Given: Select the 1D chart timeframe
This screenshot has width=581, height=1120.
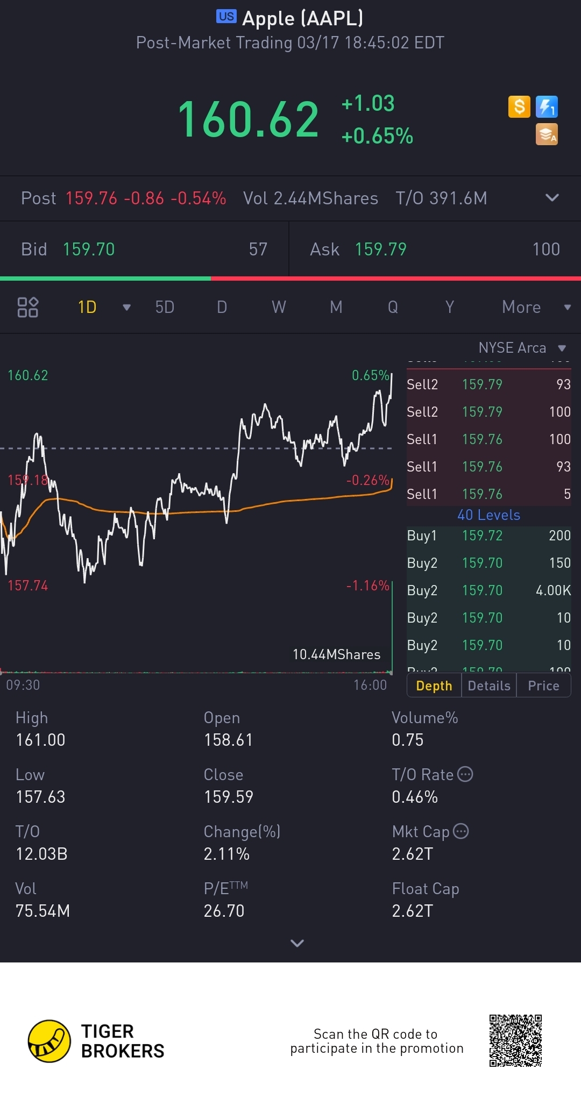Looking at the screenshot, I should 87,307.
